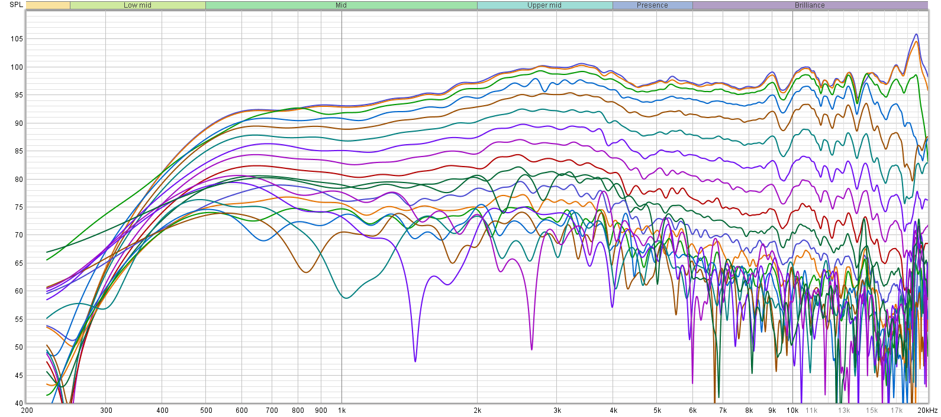Click the Mid frequency band label
The height and width of the screenshot is (417, 941).
pyautogui.click(x=341, y=5)
